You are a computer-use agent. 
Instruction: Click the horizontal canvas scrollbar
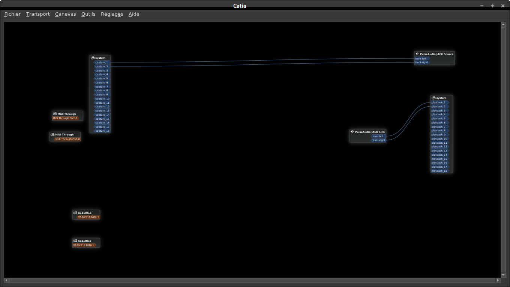coord(252,280)
